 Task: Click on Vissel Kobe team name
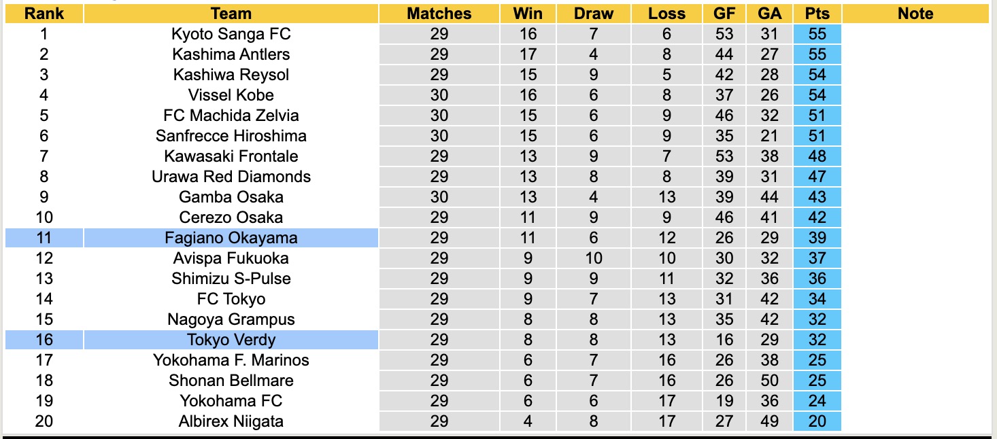coord(231,95)
